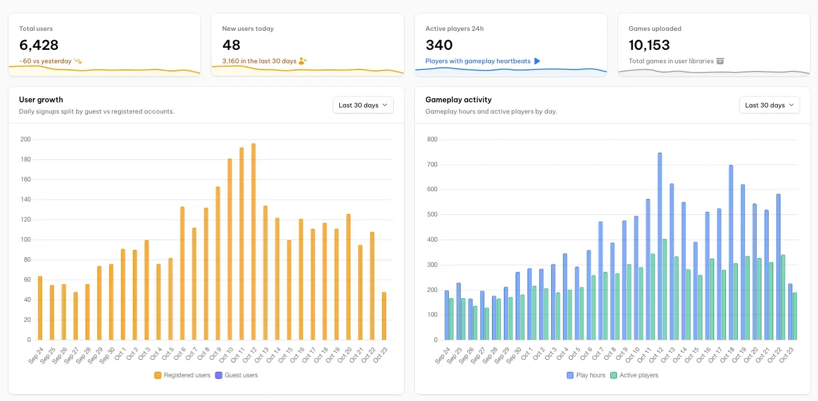
Task: Click the Oct 23 bar in User growth chart
Action: coord(384,316)
